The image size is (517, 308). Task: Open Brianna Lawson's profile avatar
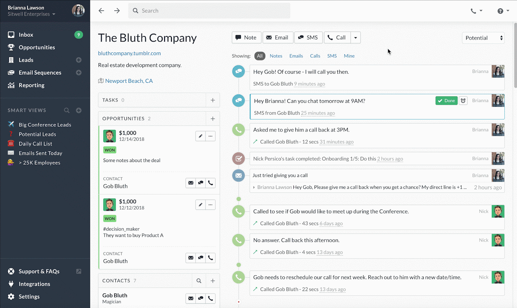coord(78,11)
